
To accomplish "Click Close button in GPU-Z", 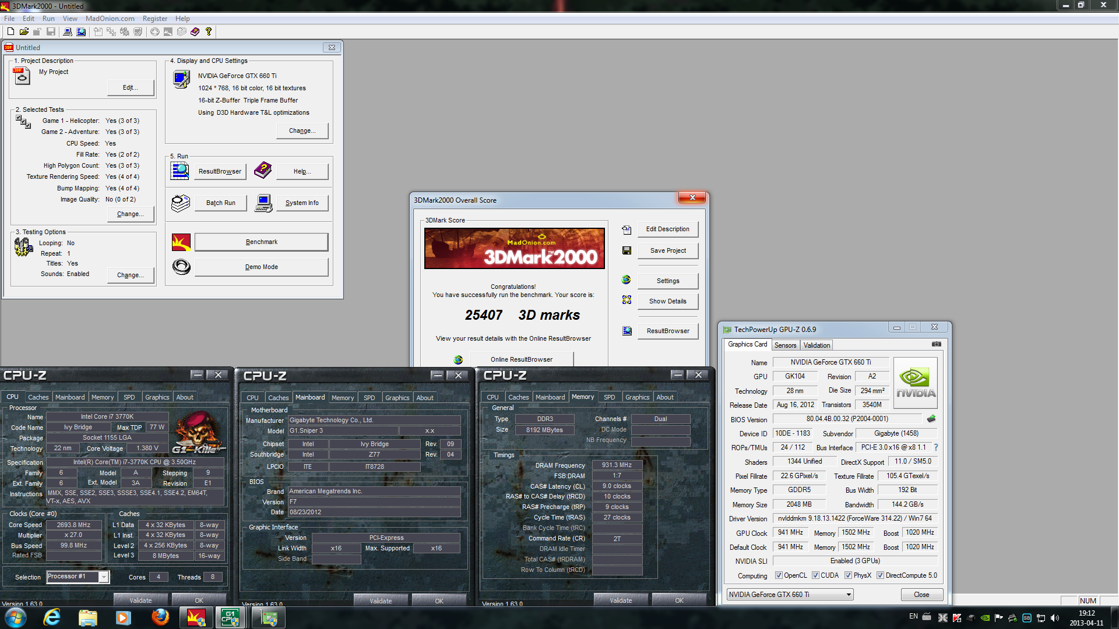I will pos(921,595).
